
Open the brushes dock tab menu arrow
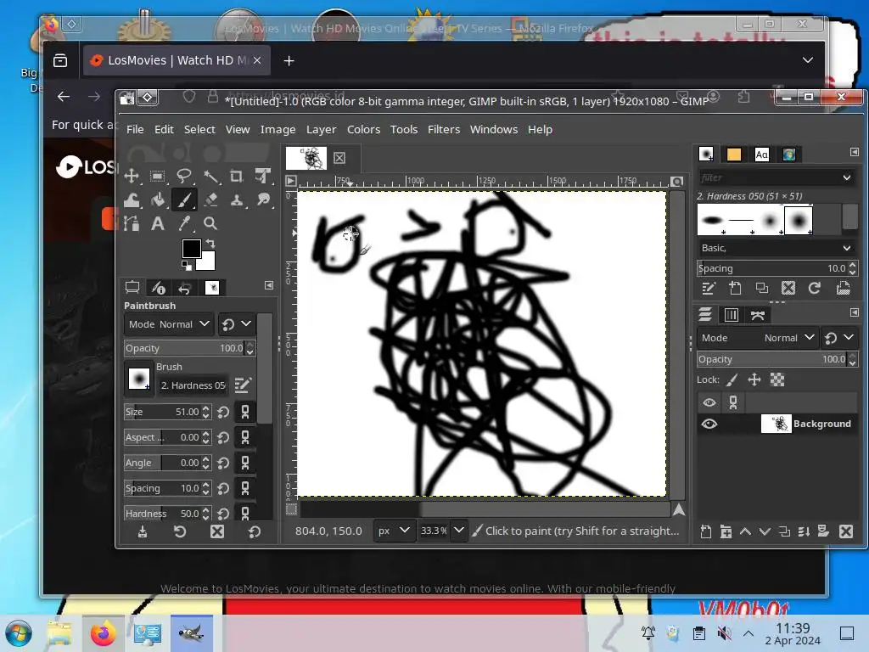(854, 152)
